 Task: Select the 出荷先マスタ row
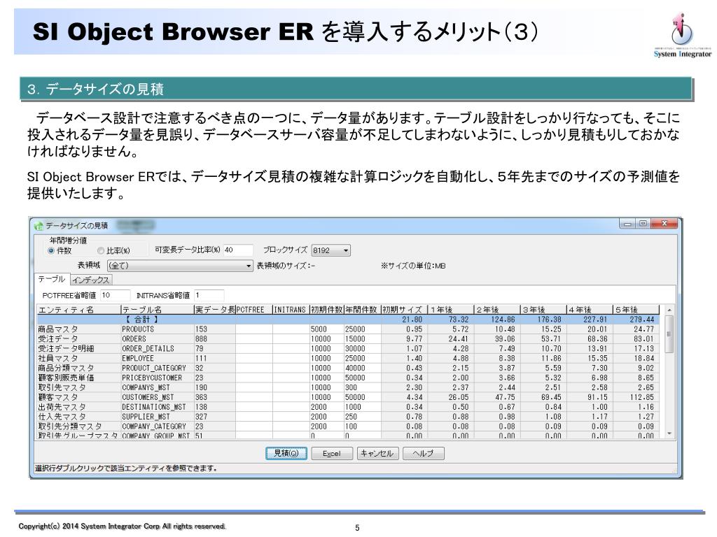(348, 407)
